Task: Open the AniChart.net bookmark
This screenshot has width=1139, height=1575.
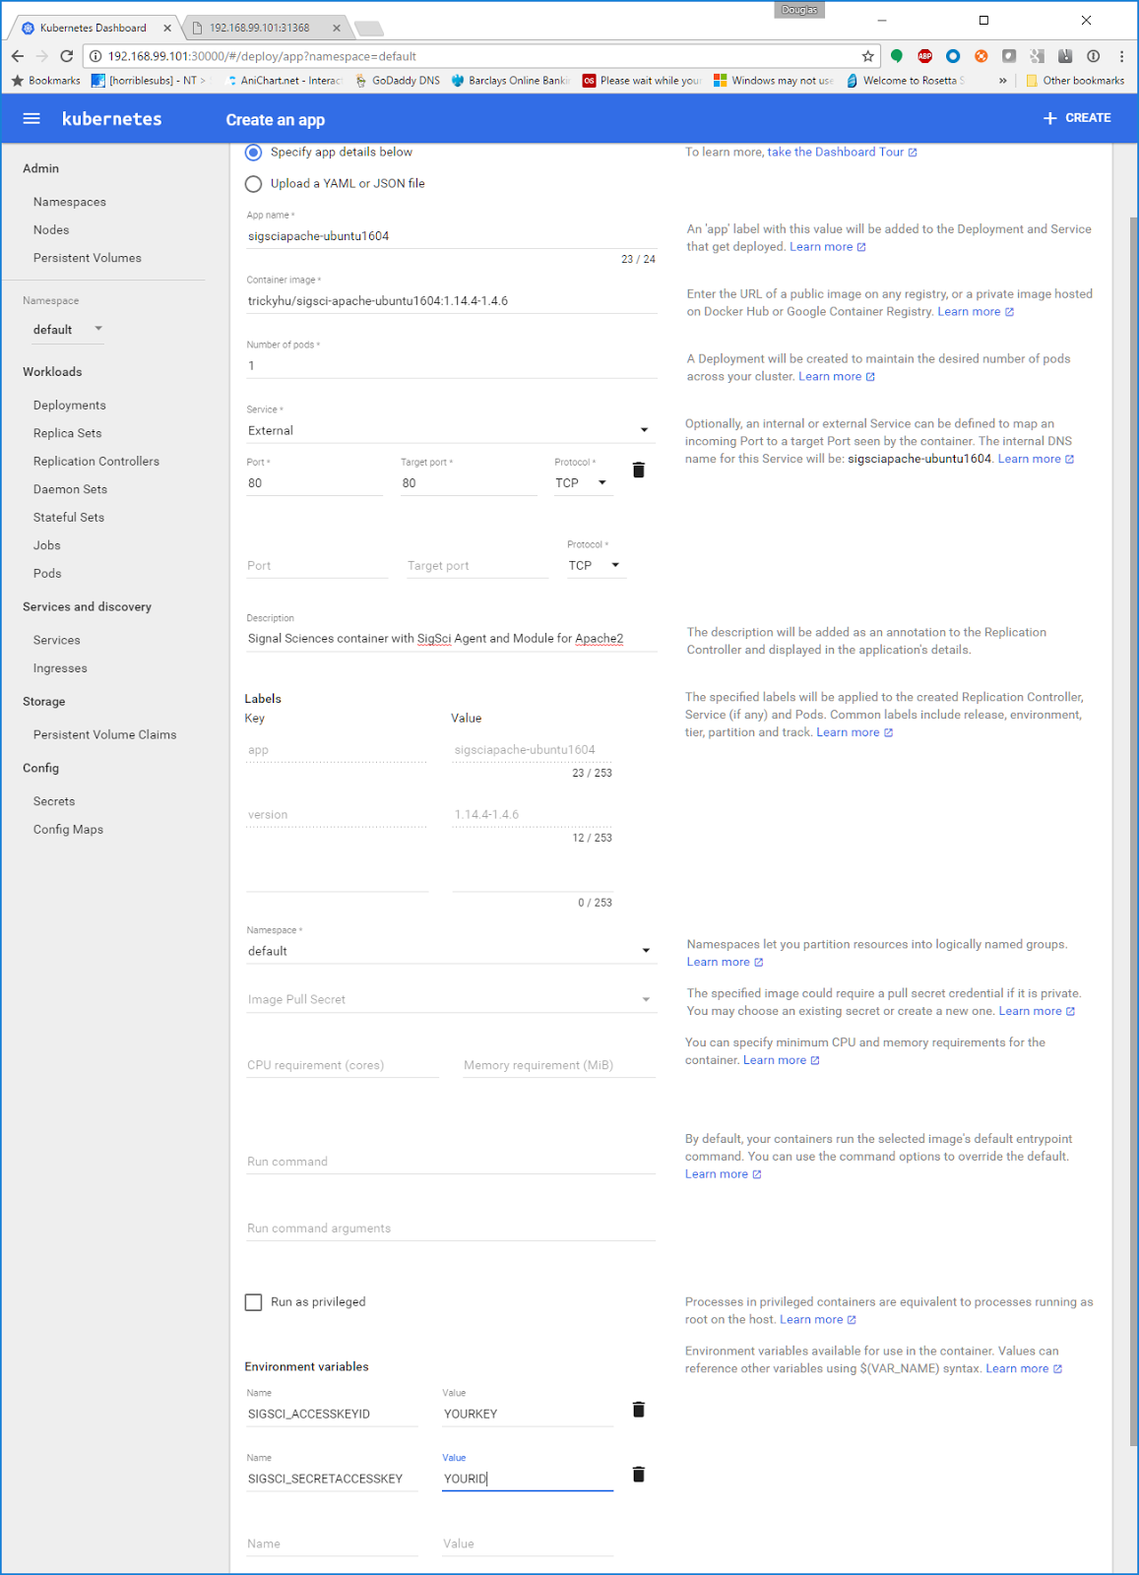Action: click(284, 81)
